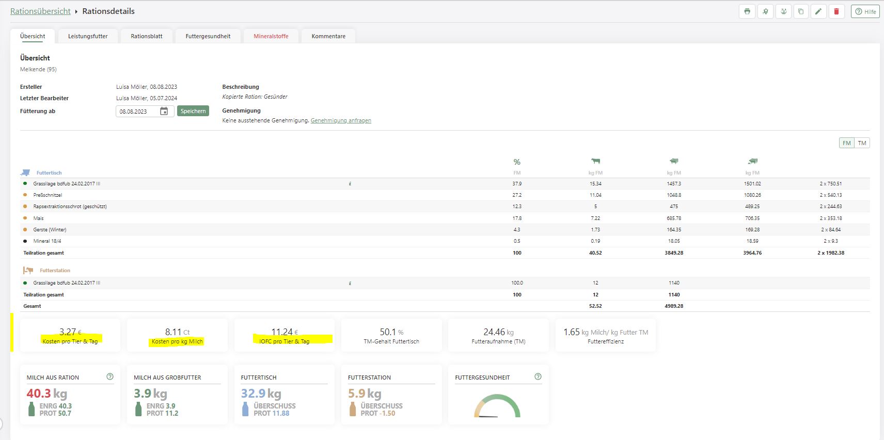Click the toolbar icon left of the copy icon
The height and width of the screenshot is (440, 884).
tap(783, 11)
